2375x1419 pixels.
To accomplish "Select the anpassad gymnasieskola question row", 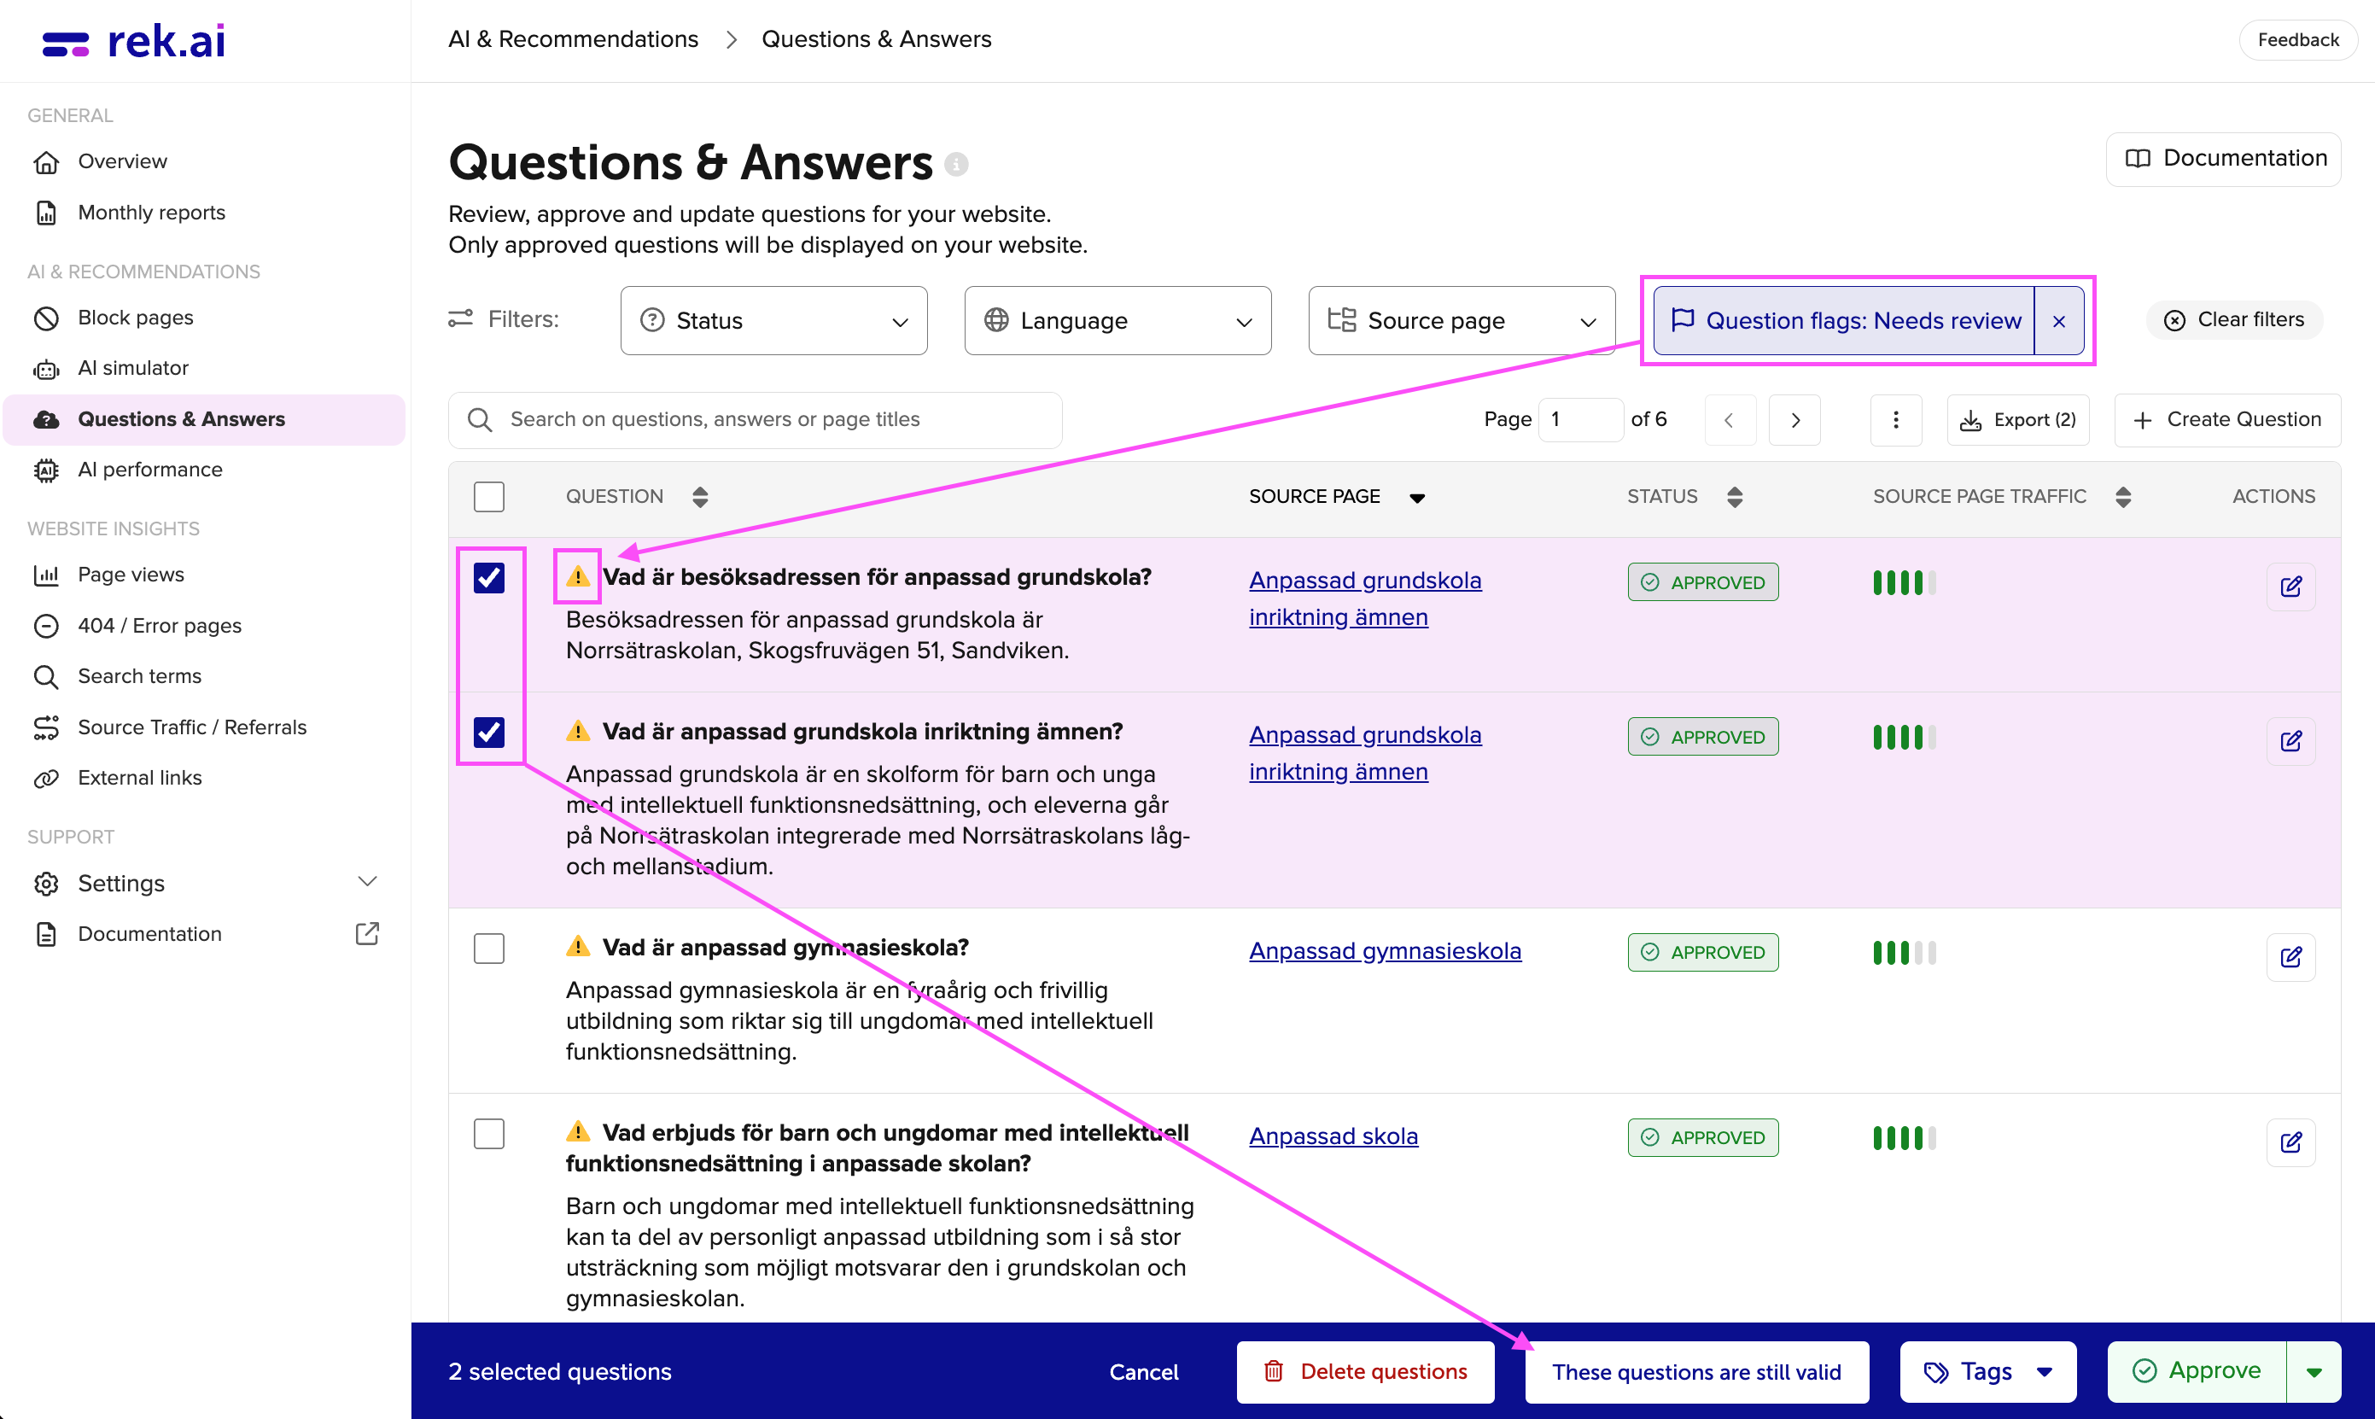I will (488, 948).
